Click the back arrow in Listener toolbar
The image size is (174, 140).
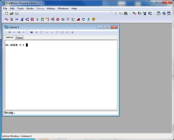[10, 32]
